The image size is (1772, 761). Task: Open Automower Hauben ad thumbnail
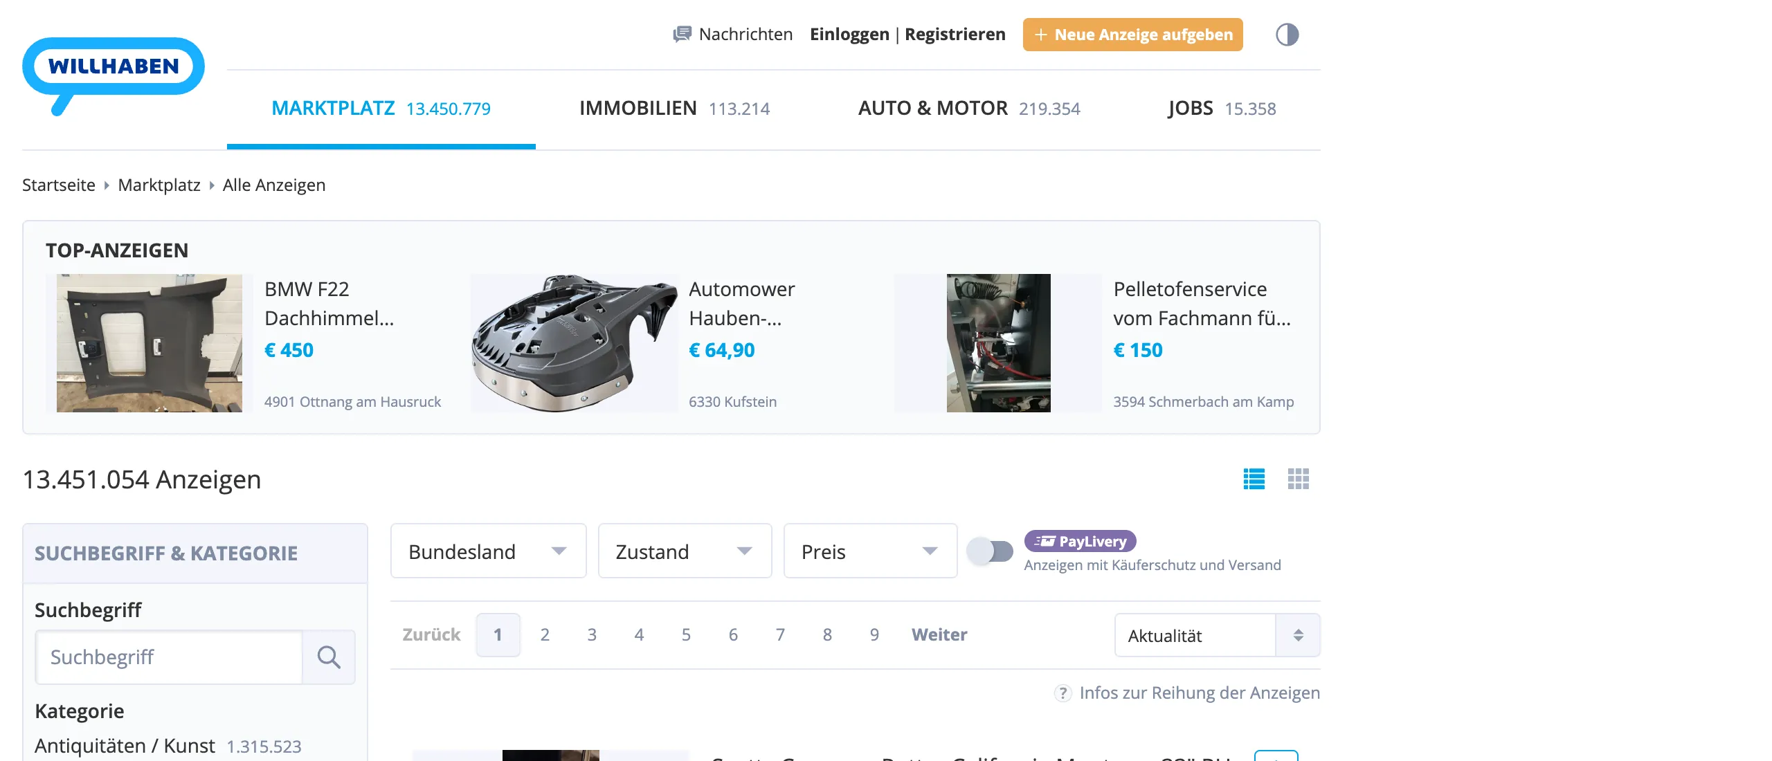click(x=575, y=343)
